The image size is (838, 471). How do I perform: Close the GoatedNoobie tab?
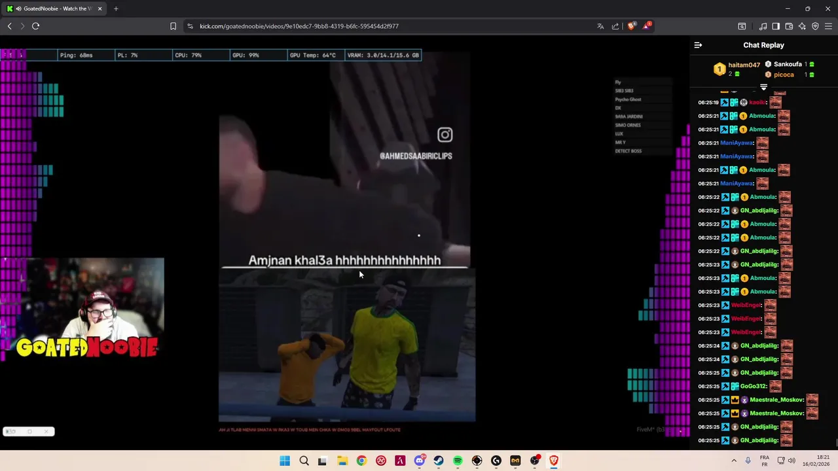tap(100, 9)
